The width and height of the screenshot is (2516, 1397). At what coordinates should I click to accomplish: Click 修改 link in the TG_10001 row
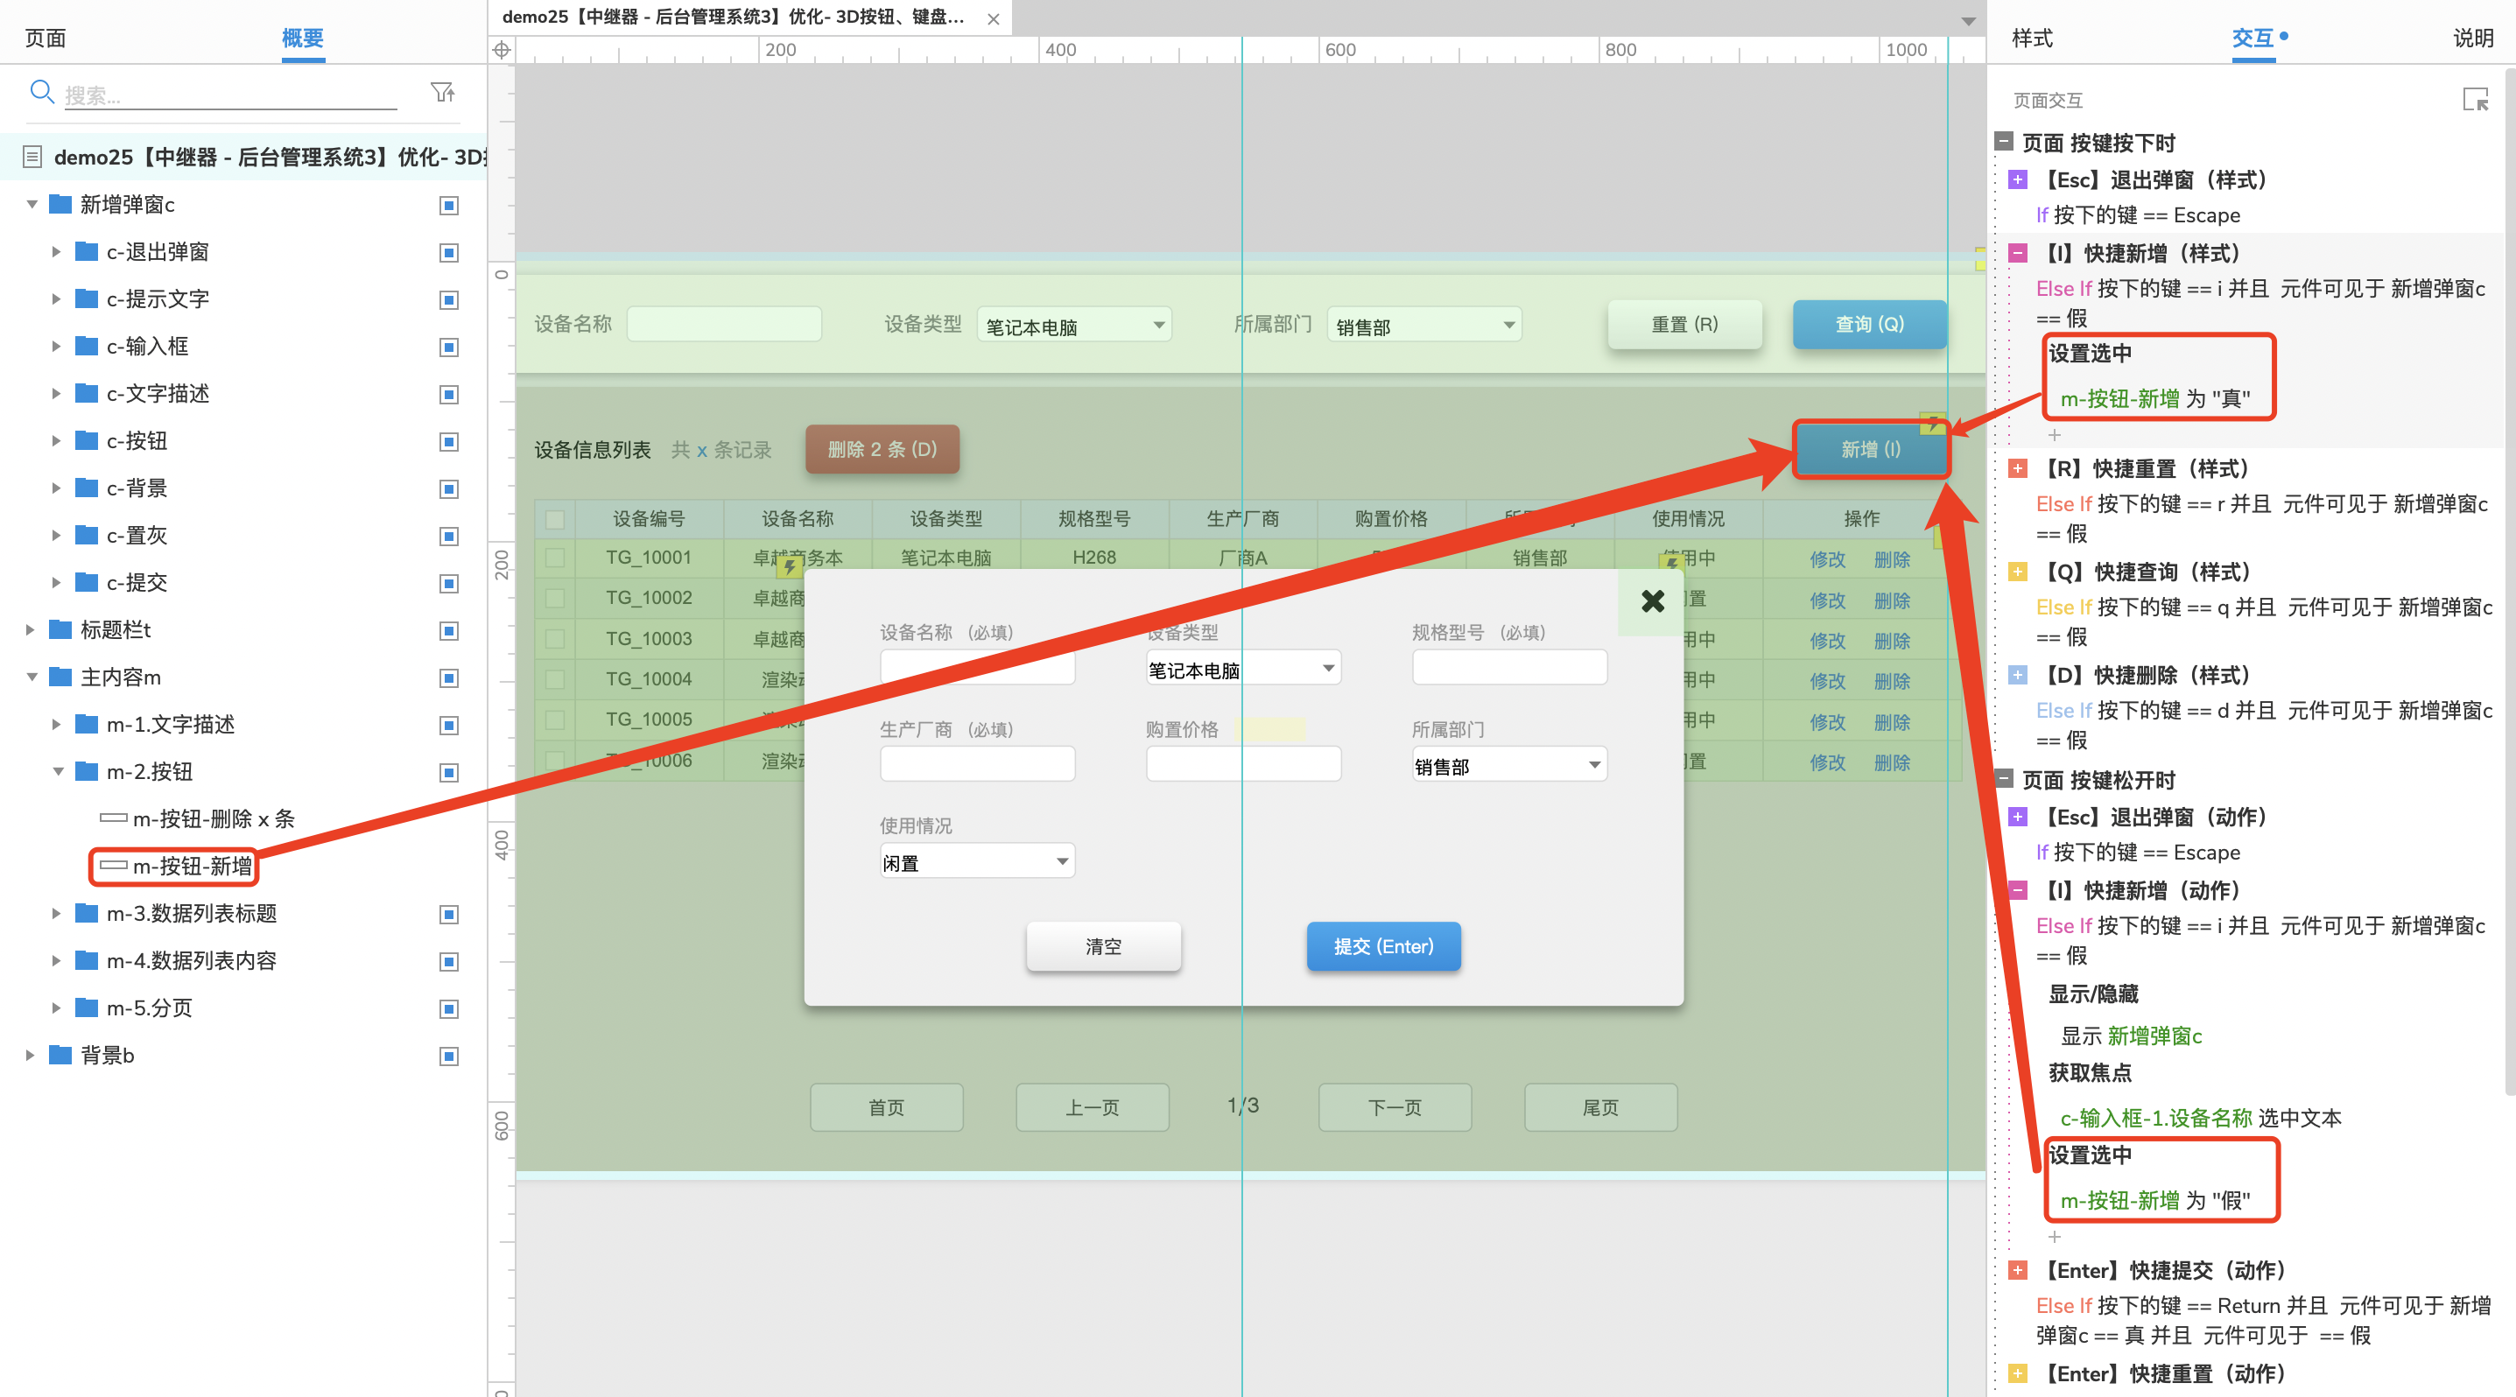(x=1826, y=559)
